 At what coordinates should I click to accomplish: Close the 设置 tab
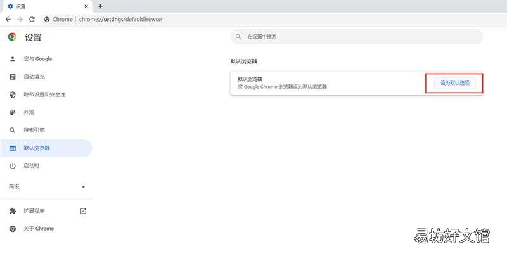[86, 6]
